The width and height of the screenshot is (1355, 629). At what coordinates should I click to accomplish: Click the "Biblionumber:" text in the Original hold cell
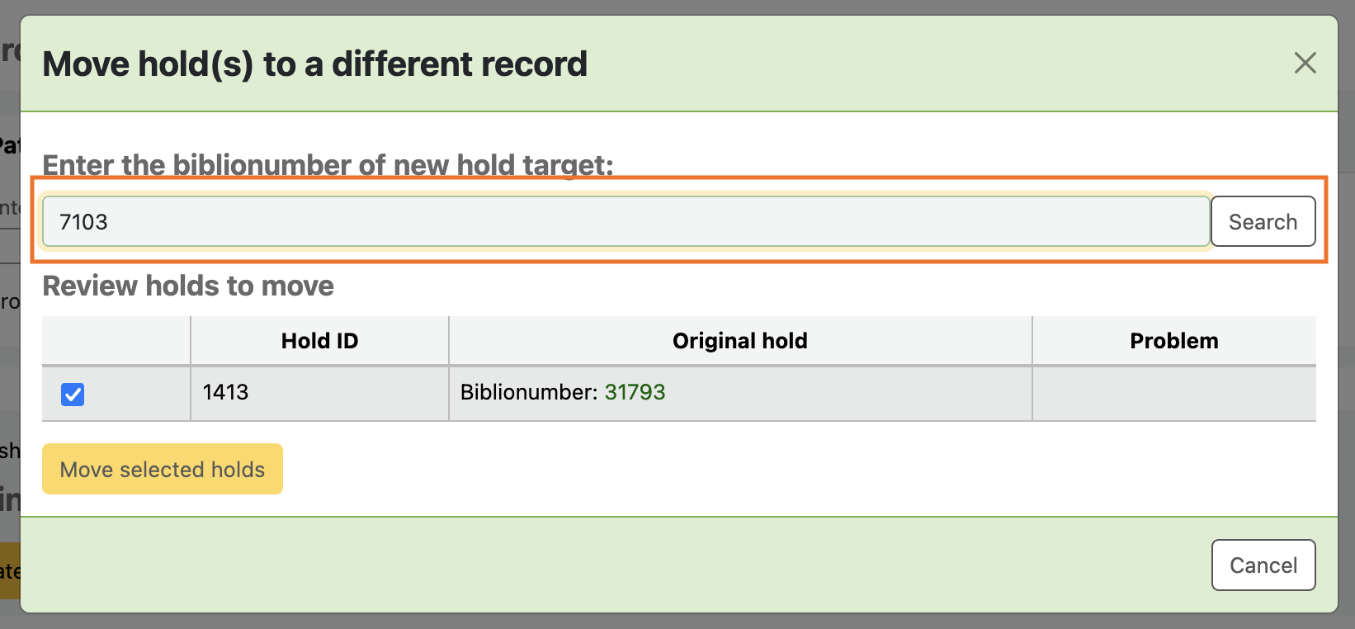[528, 392]
